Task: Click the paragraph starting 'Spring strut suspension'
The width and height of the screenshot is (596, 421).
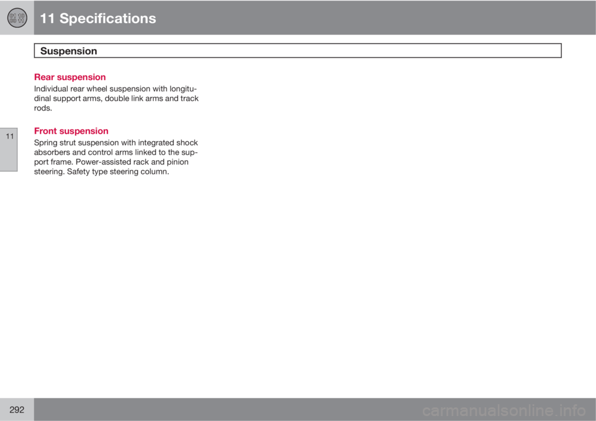Action: [116, 157]
